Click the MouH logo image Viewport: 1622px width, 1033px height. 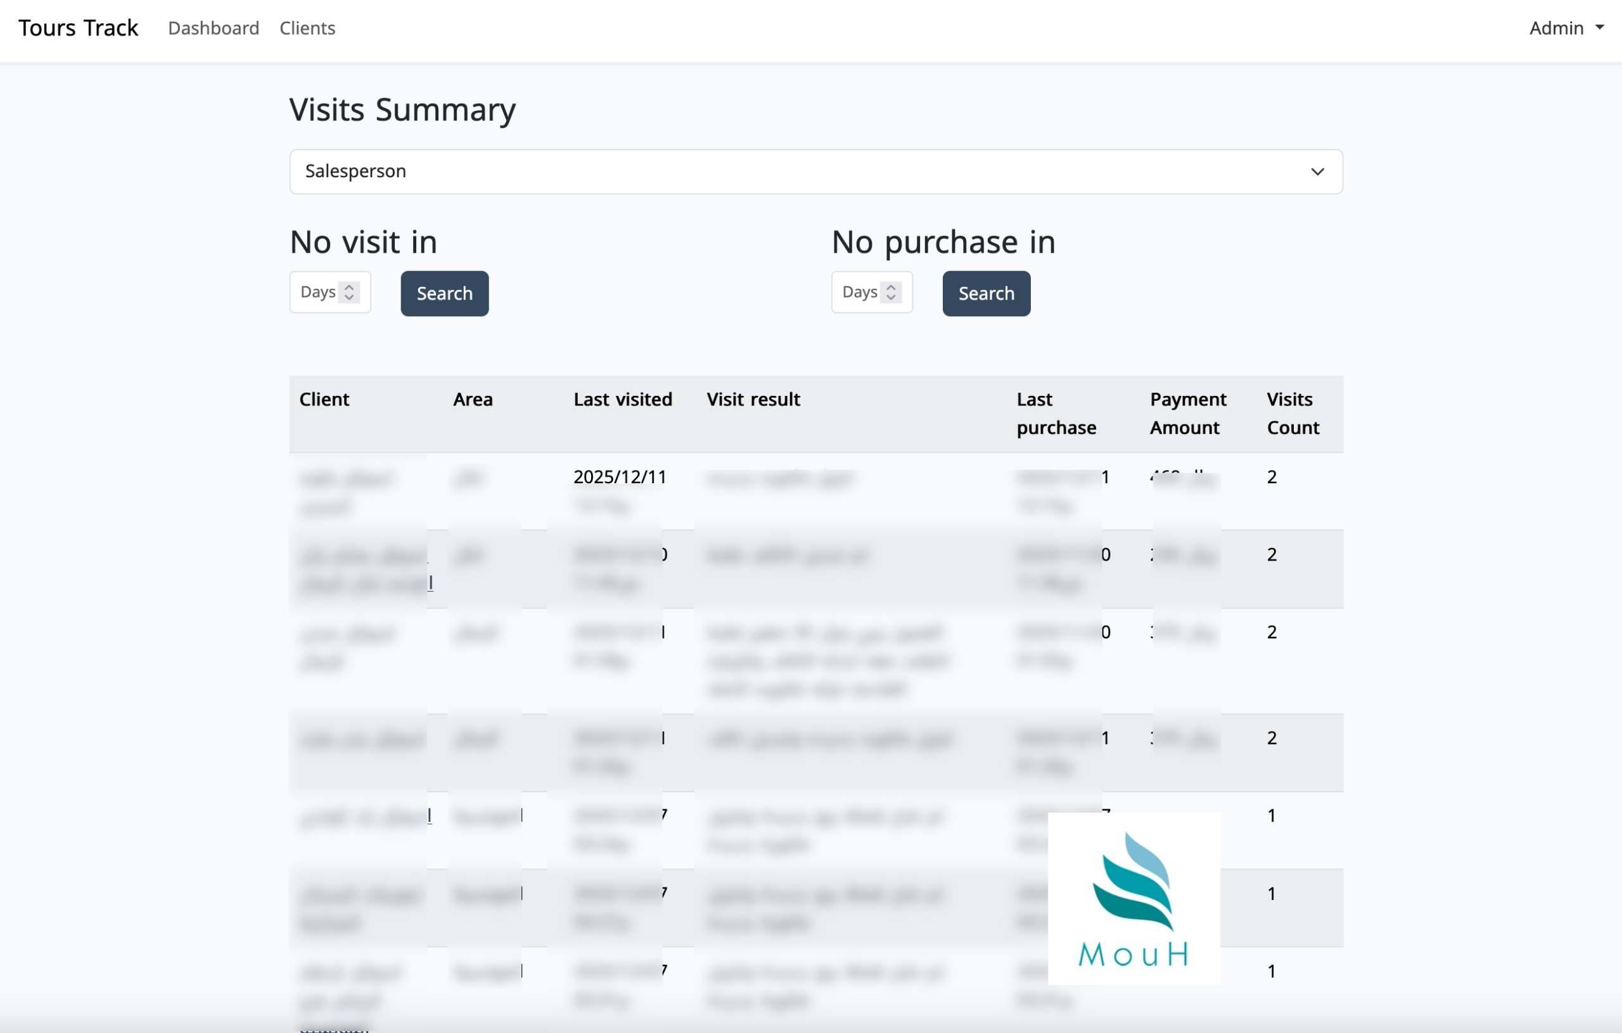[x=1133, y=898]
